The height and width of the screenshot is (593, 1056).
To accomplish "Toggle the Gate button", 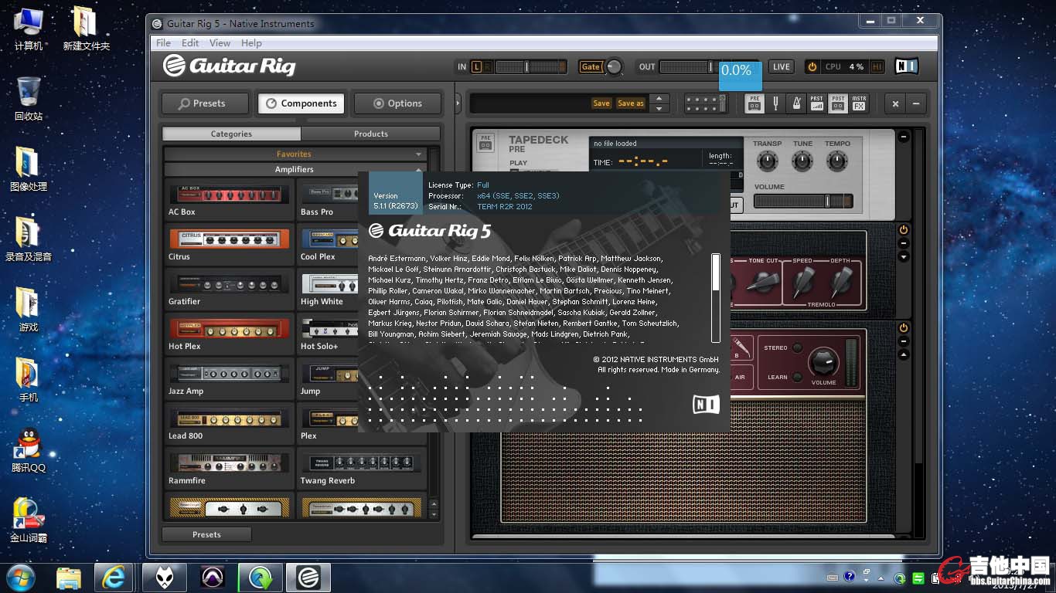I will [591, 67].
